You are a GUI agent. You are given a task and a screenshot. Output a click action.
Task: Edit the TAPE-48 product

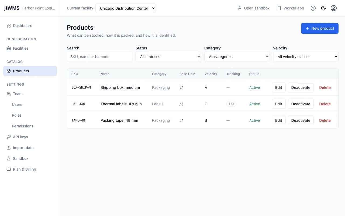pos(278,120)
